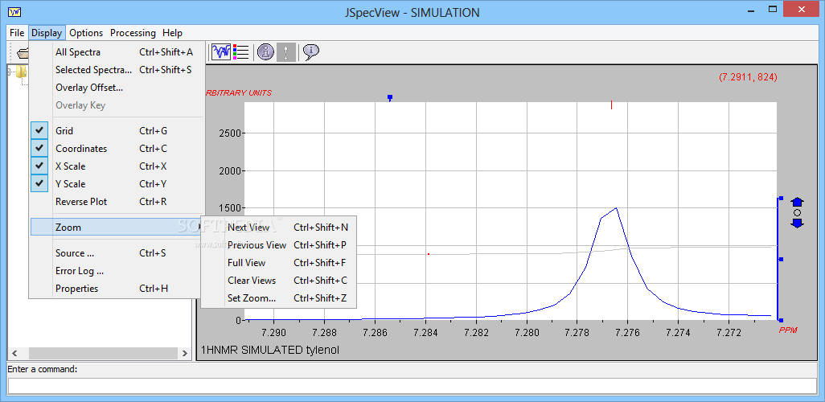Select Set Zoom... in Zoom submenu

point(279,297)
